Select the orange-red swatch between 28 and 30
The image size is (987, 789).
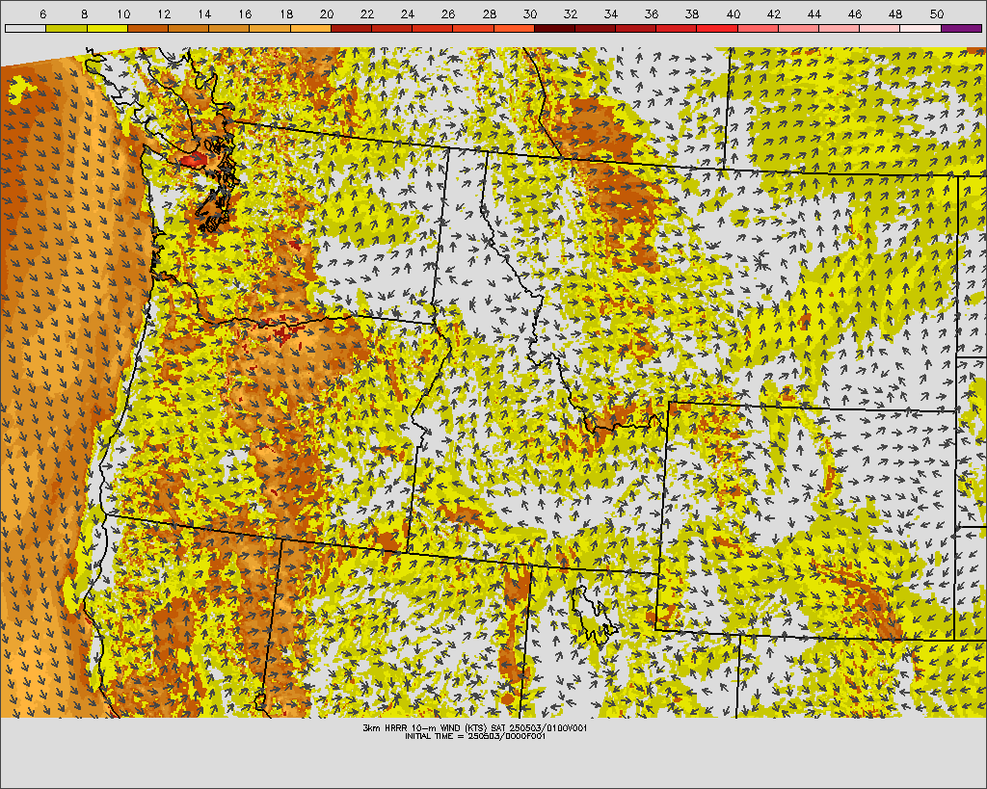point(515,28)
